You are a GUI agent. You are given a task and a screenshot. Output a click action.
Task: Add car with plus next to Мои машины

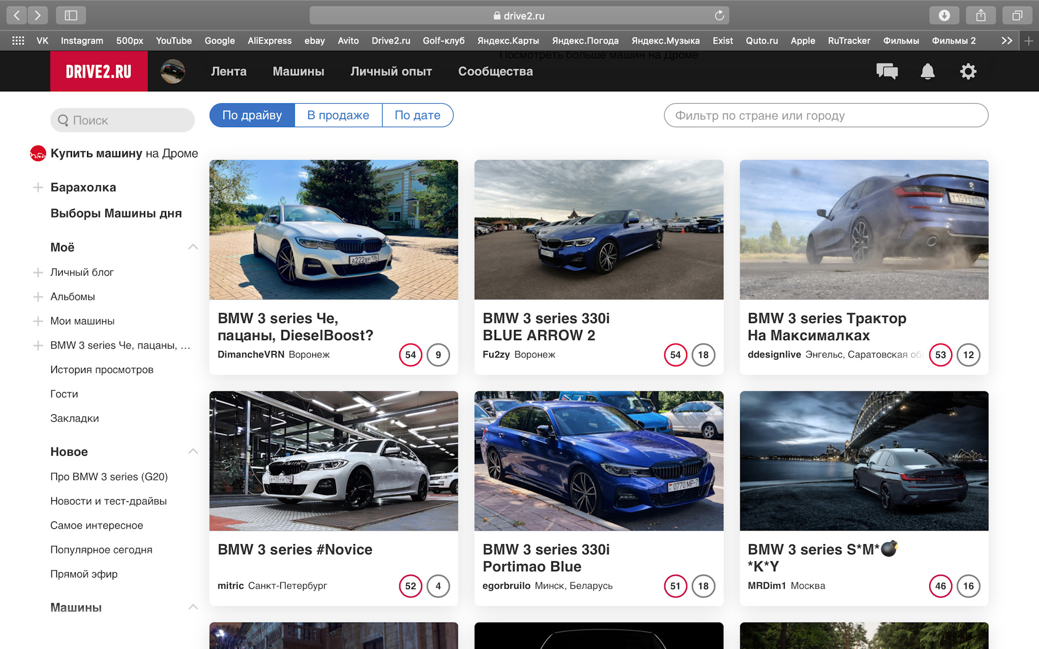38,321
